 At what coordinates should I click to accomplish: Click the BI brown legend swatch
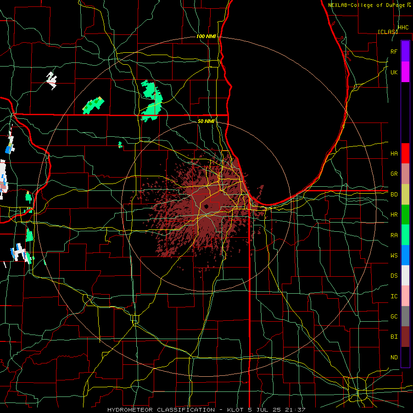point(405,337)
